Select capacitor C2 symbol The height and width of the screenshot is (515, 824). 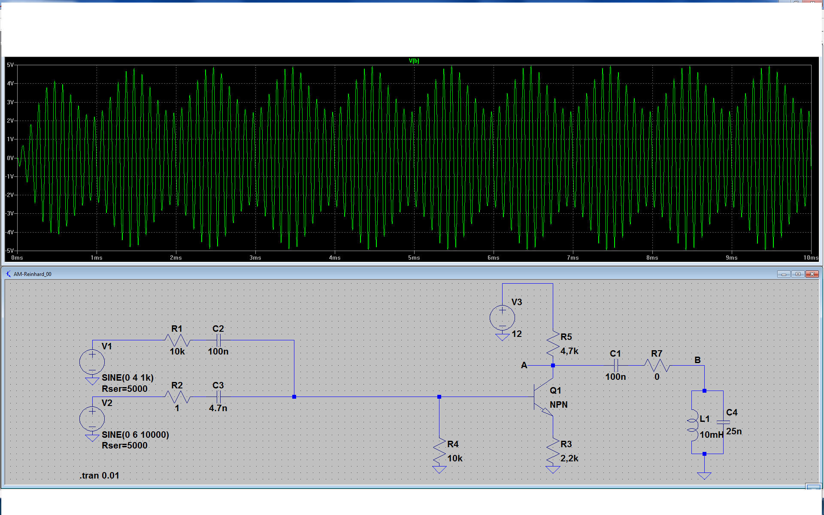(x=218, y=340)
